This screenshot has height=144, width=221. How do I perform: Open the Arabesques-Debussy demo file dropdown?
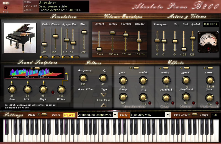coord(115,115)
